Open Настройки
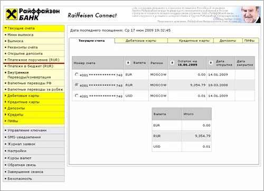The width and height of the screenshot is (264, 191). pyautogui.click(x=34, y=151)
